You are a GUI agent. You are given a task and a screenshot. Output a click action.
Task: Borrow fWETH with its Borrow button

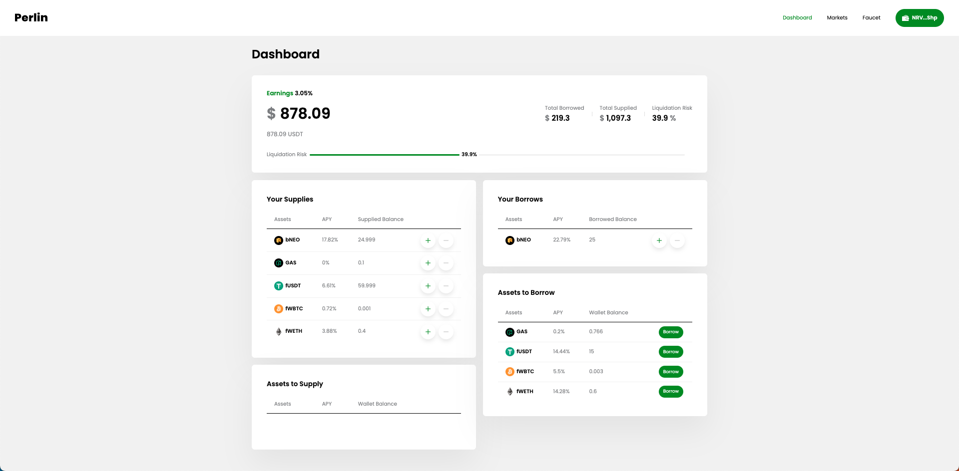coord(670,392)
